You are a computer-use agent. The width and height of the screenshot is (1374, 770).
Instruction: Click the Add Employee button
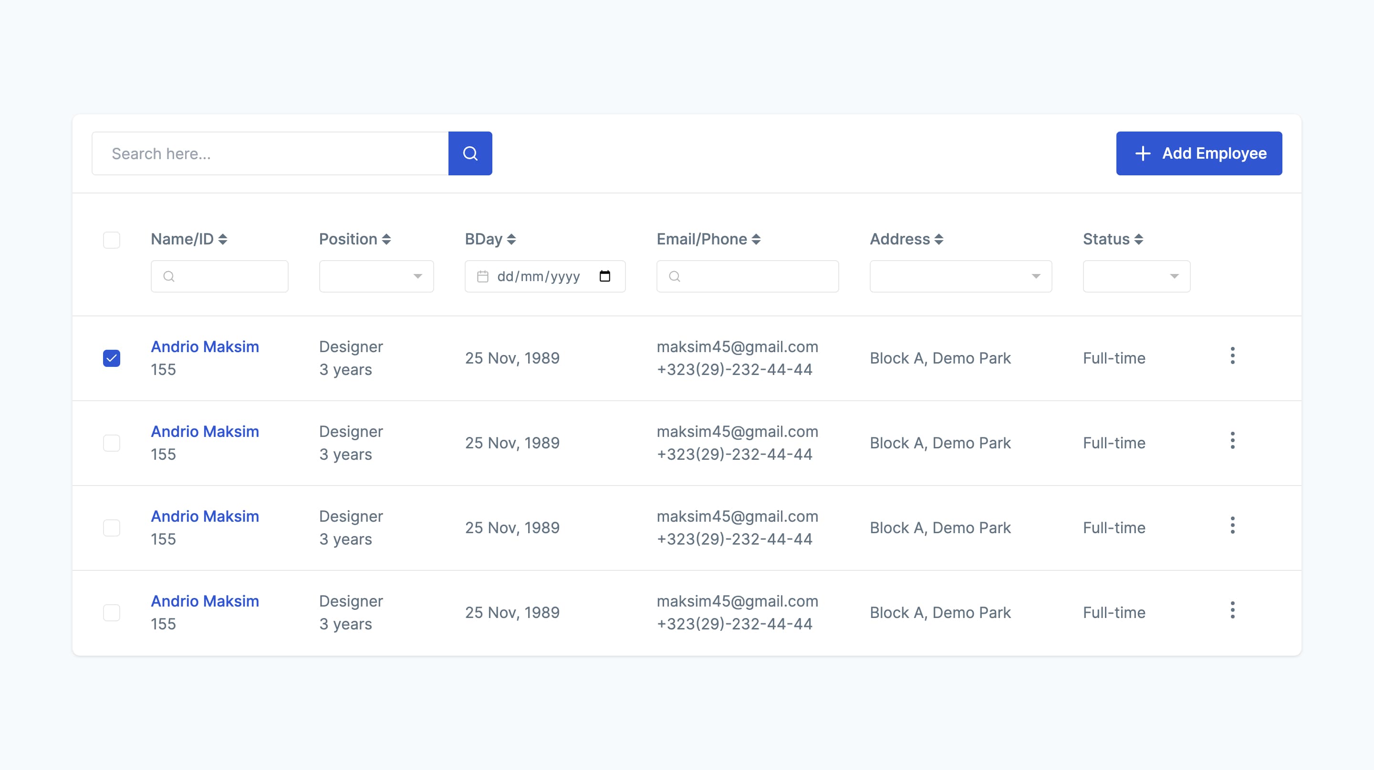(1198, 152)
